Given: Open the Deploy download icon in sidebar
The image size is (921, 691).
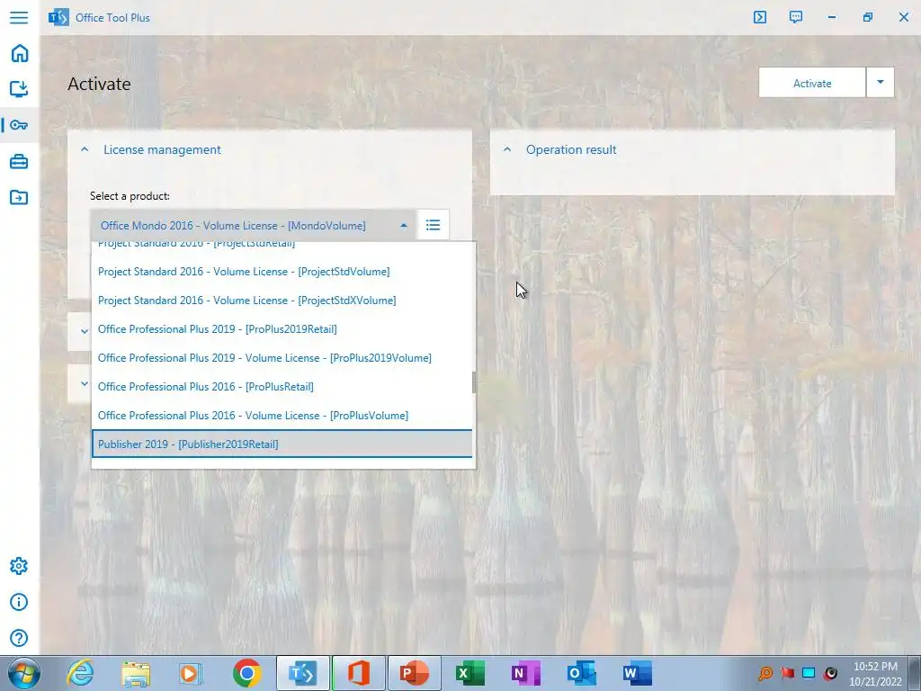Looking at the screenshot, I should pos(19,89).
